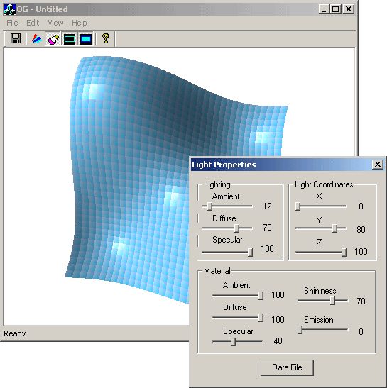This screenshot has height=388, width=387.
Task: Click the OG application icon in title bar
Action: tap(10, 9)
